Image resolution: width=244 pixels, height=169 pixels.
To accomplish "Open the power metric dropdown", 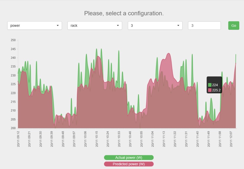I will coord(34,26).
